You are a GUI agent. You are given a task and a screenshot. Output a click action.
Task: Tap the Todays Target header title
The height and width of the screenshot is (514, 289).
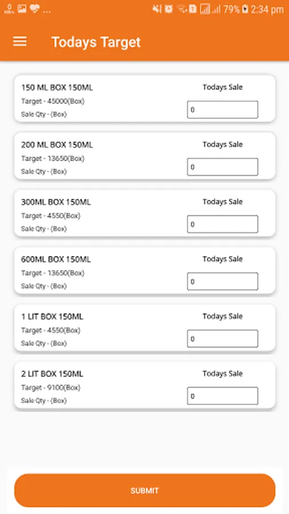(x=96, y=42)
